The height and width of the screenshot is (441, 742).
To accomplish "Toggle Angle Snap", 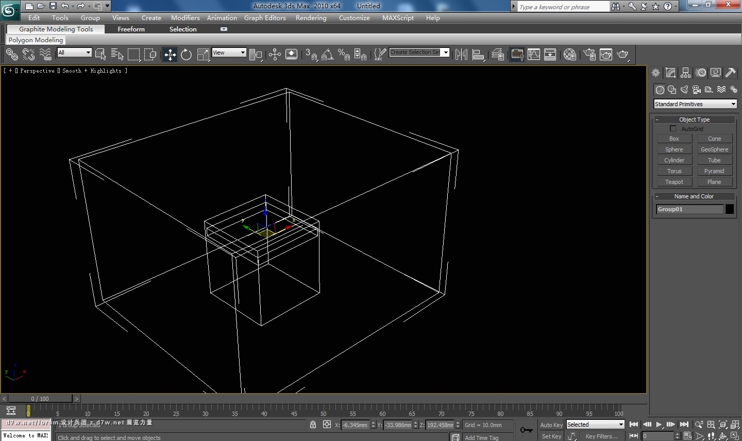I will coord(328,54).
